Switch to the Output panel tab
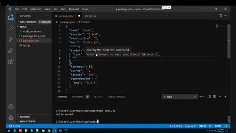This screenshot has width=236, height=133. [98, 97]
